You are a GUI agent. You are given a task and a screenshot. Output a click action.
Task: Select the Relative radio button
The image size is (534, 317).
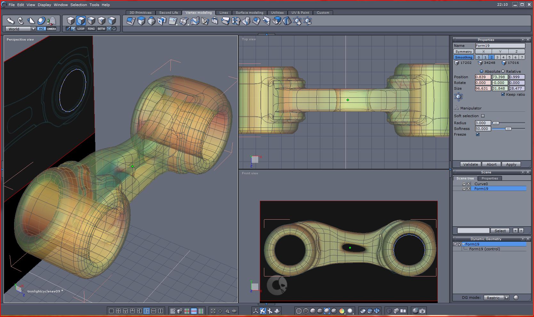[x=503, y=71]
